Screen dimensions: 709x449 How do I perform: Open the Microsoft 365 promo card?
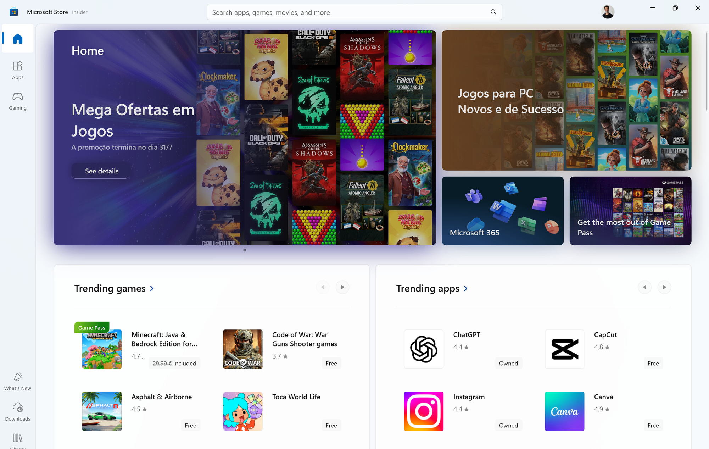(503, 211)
